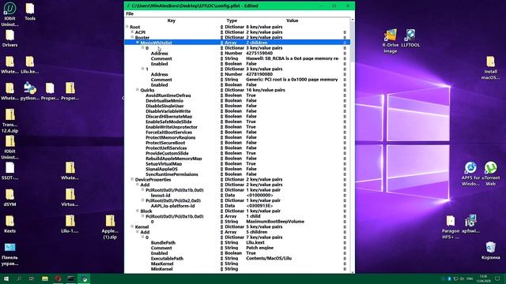Screen dimensions: 506x284
Task: Open the apfswi... installer icon
Action: tap(470, 224)
